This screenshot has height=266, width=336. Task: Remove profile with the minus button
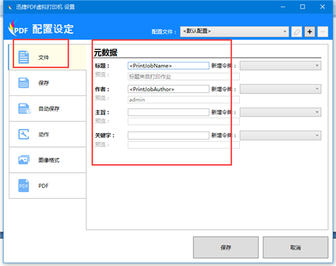323,32
